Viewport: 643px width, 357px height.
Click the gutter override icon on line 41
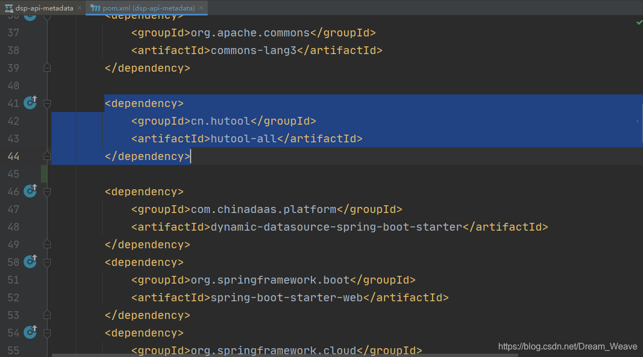point(30,102)
